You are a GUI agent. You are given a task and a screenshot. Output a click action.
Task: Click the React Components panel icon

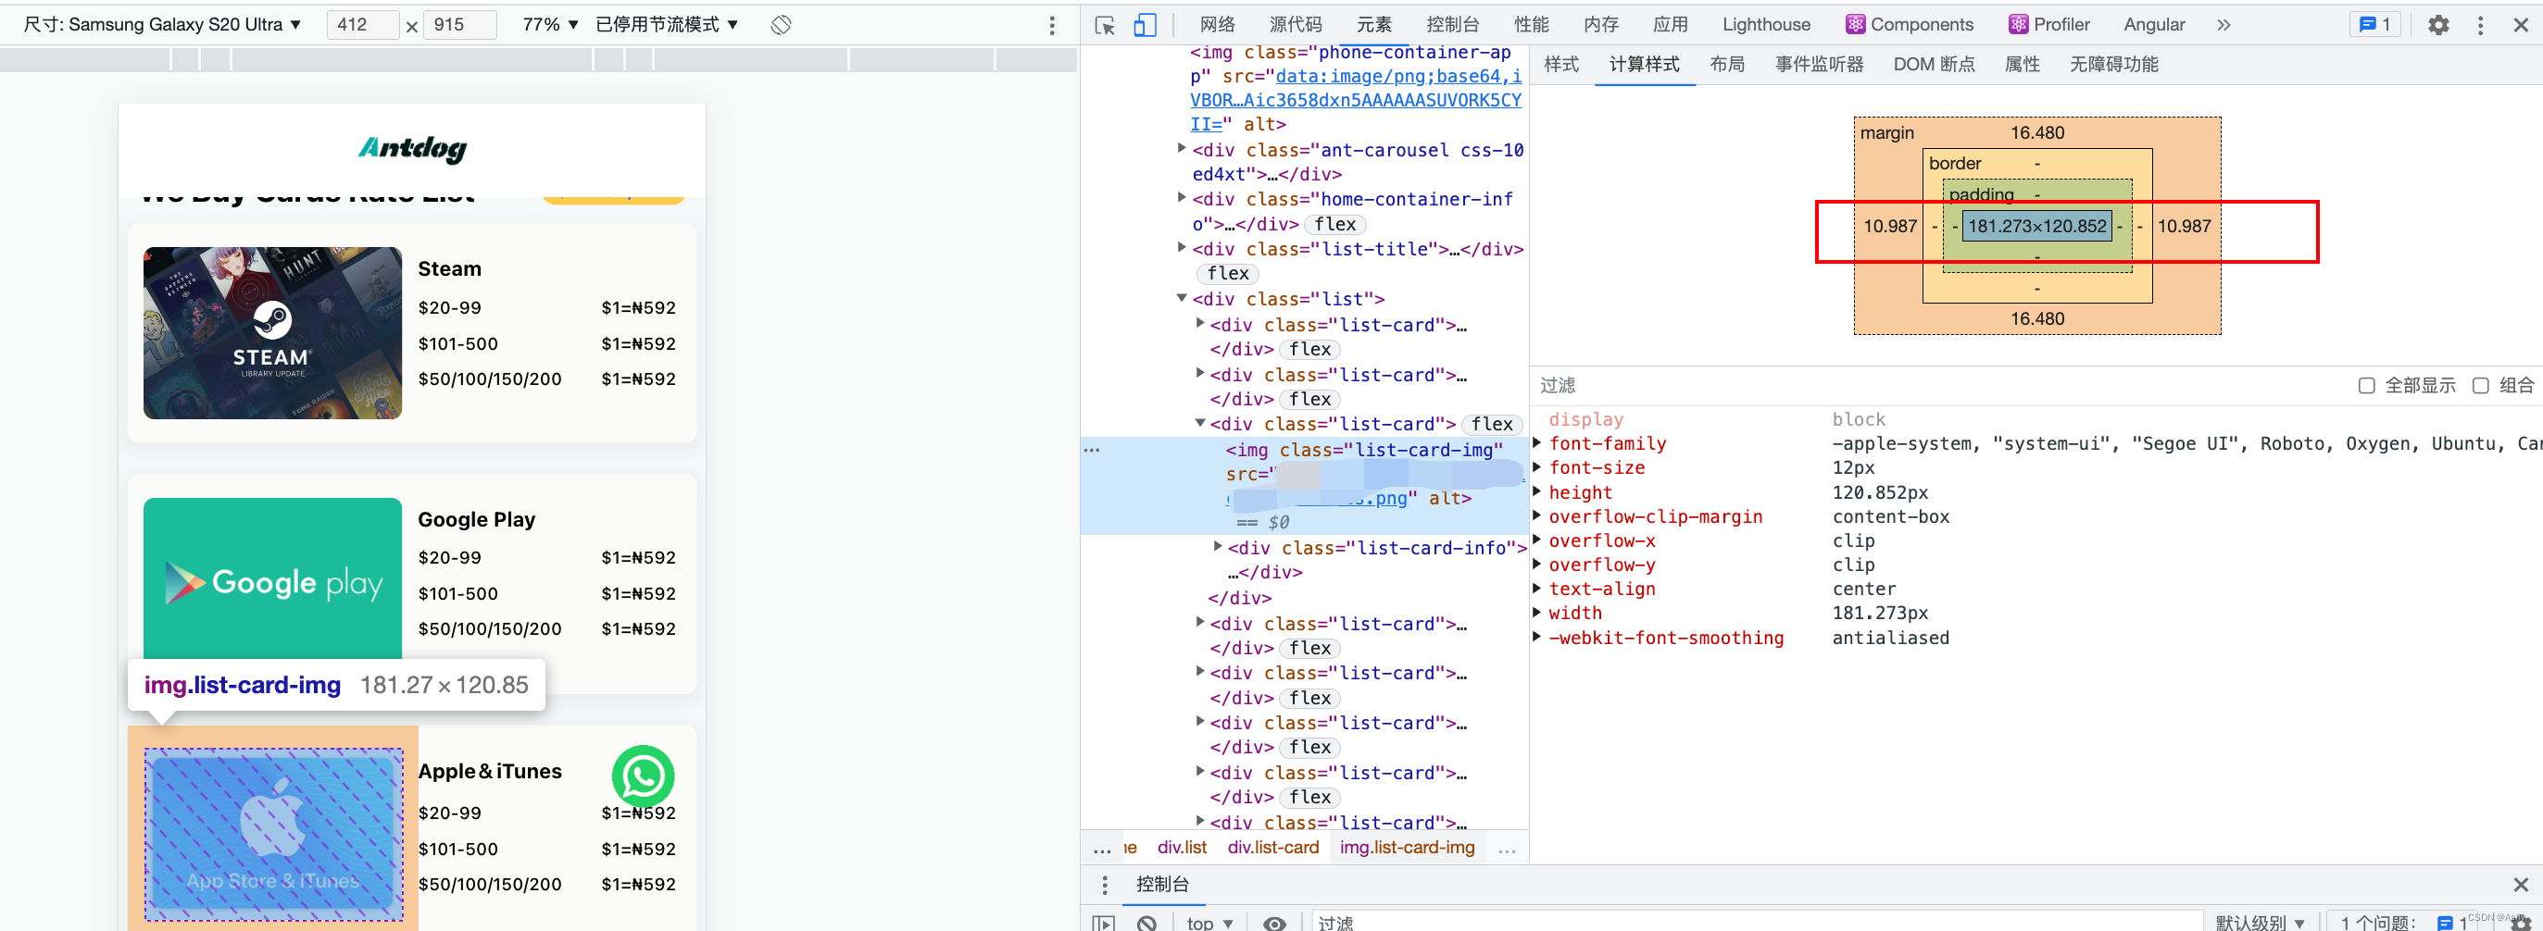click(x=1855, y=25)
